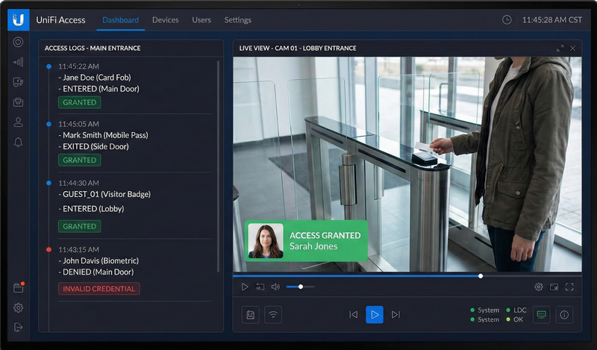Open the sidebar settings gear icon
This screenshot has height=350, width=597.
[18, 307]
